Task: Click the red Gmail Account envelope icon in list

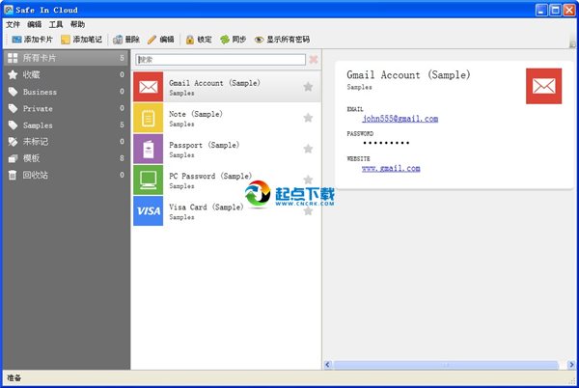Action: pos(148,87)
